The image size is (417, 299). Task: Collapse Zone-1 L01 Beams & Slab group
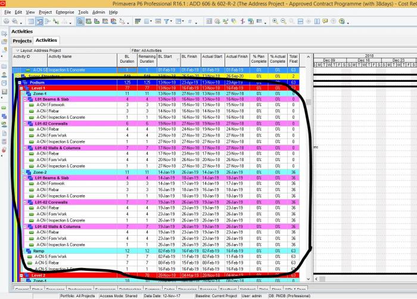coord(25,100)
